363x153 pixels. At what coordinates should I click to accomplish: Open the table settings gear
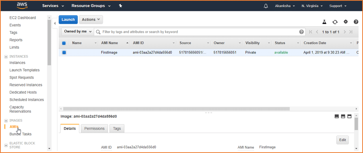click(346, 22)
